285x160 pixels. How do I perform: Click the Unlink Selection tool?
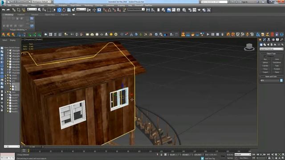tap(19, 10)
